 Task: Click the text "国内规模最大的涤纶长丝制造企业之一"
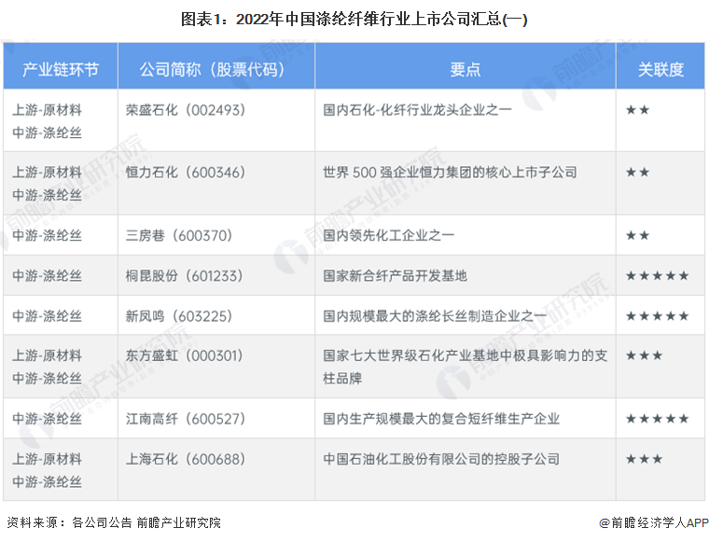[435, 316]
